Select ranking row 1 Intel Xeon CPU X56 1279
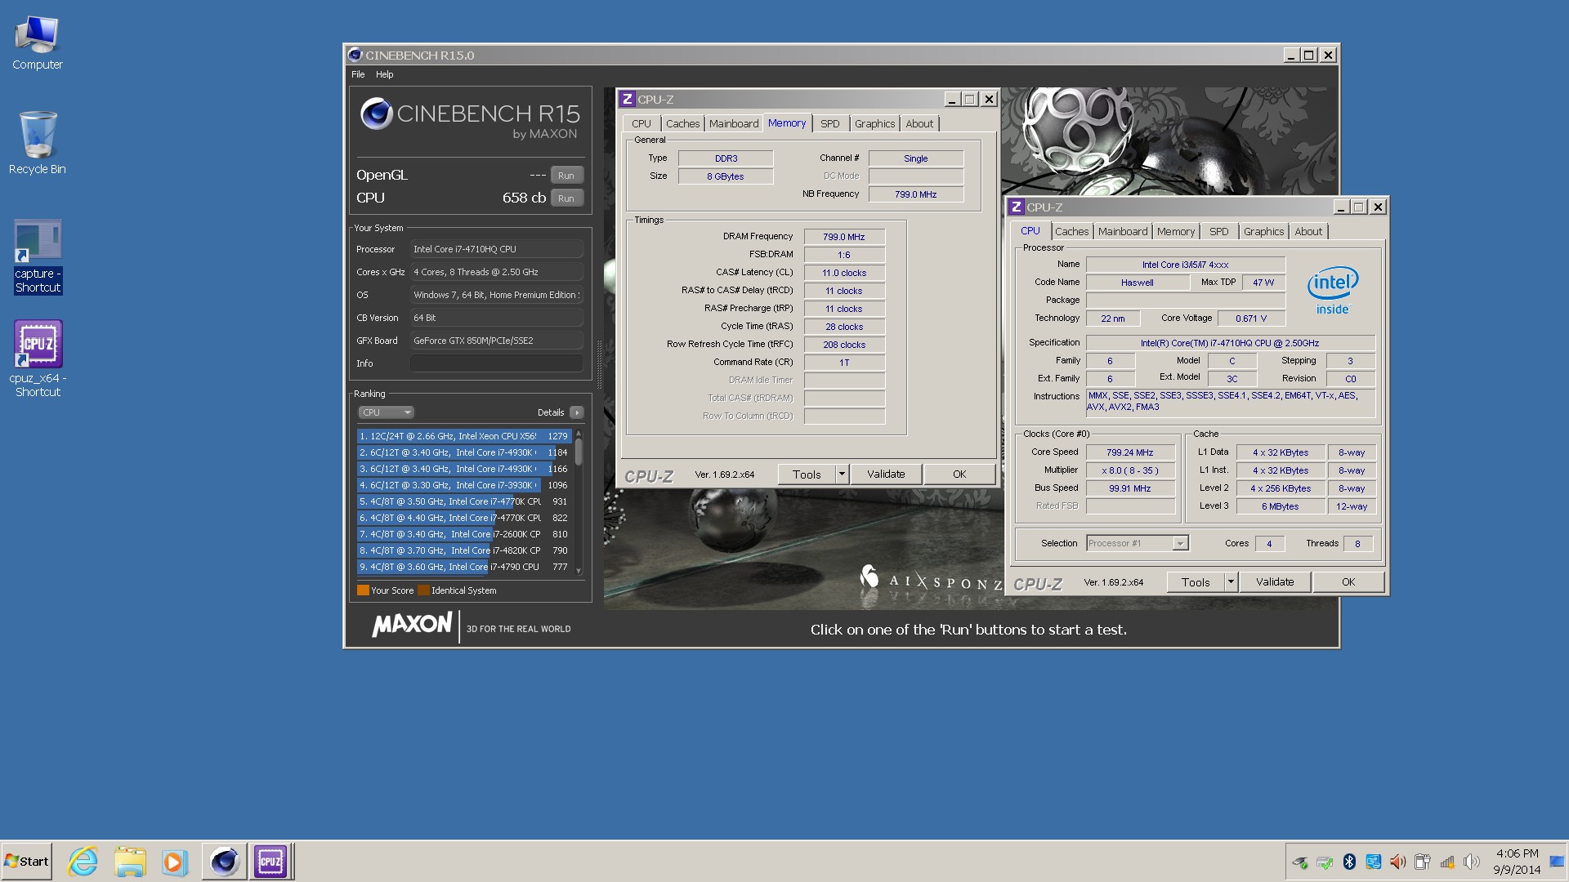This screenshot has width=1569, height=882. tap(463, 436)
